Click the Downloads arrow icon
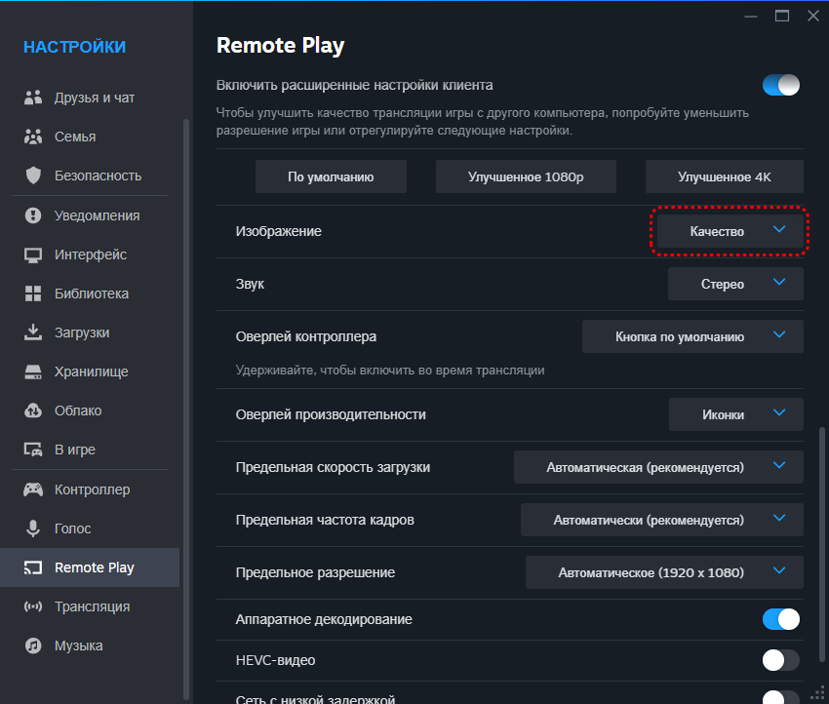This screenshot has height=704, width=829. [34, 332]
